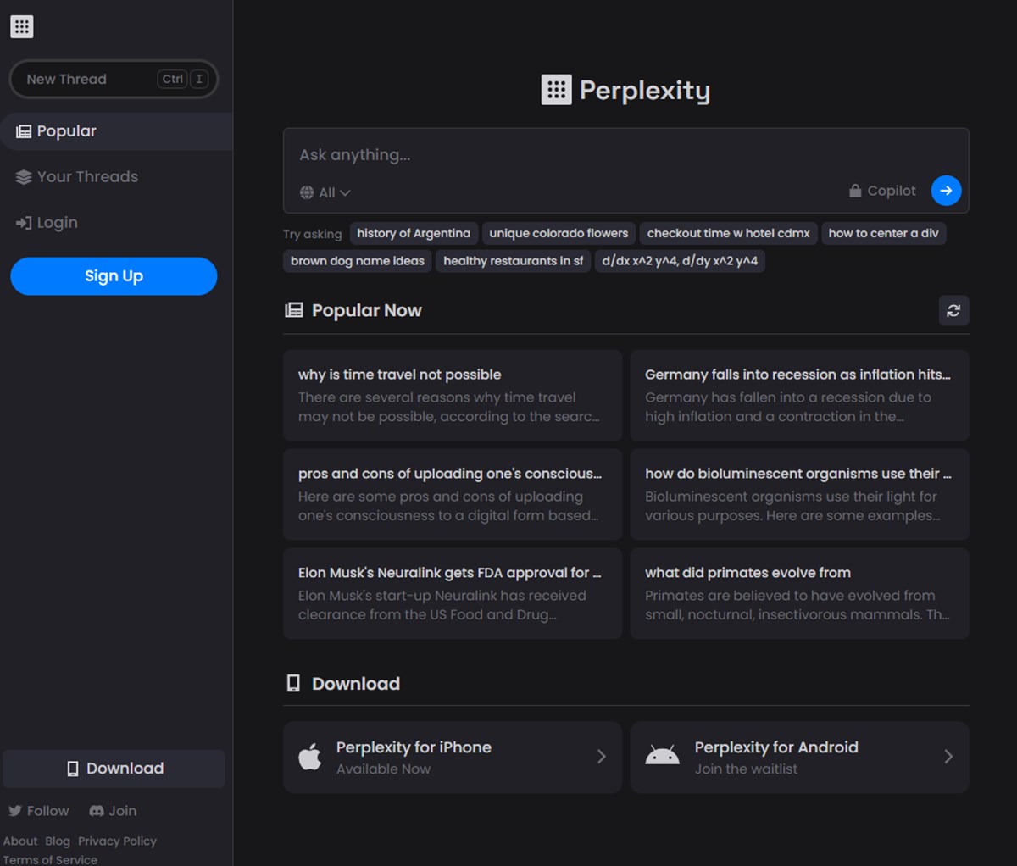The height and width of the screenshot is (866, 1017).
Task: Click the Twitter Follow link
Action: pyautogui.click(x=39, y=811)
